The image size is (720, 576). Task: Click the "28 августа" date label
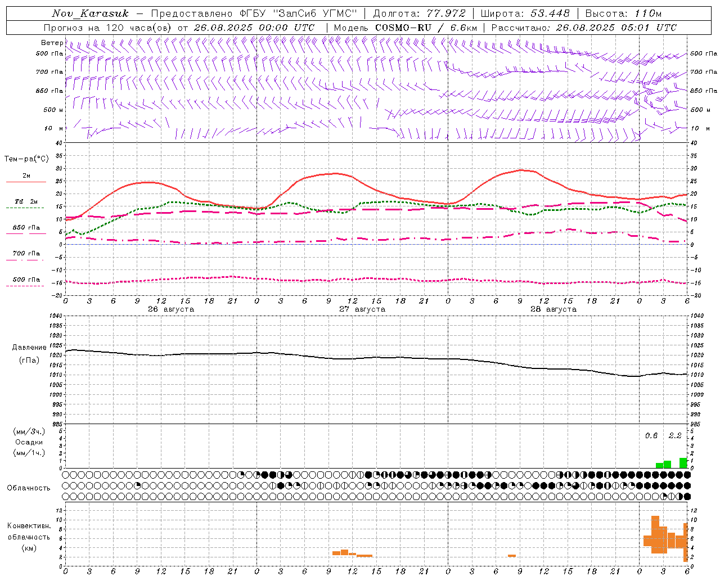553,309
